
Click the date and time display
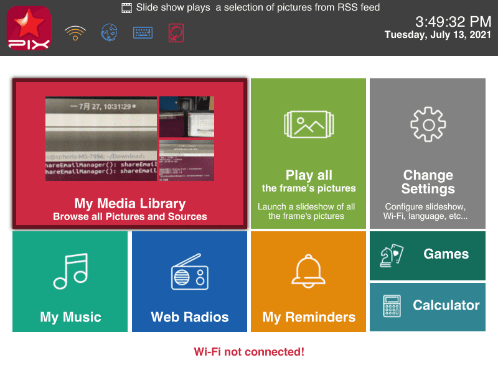coord(438,27)
